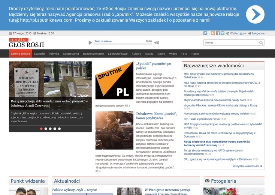Open the Gospodarka menu item
Viewport: 275px width, 195px height.
pyautogui.click(x=71, y=54)
